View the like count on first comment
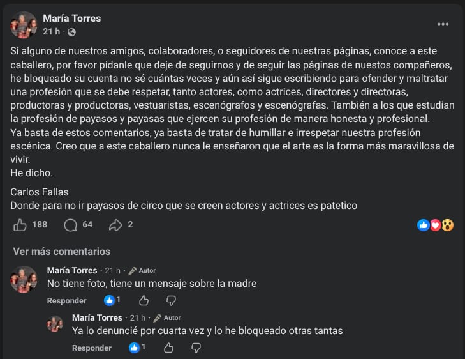Image resolution: width=465 pixels, height=359 pixels. [112, 300]
